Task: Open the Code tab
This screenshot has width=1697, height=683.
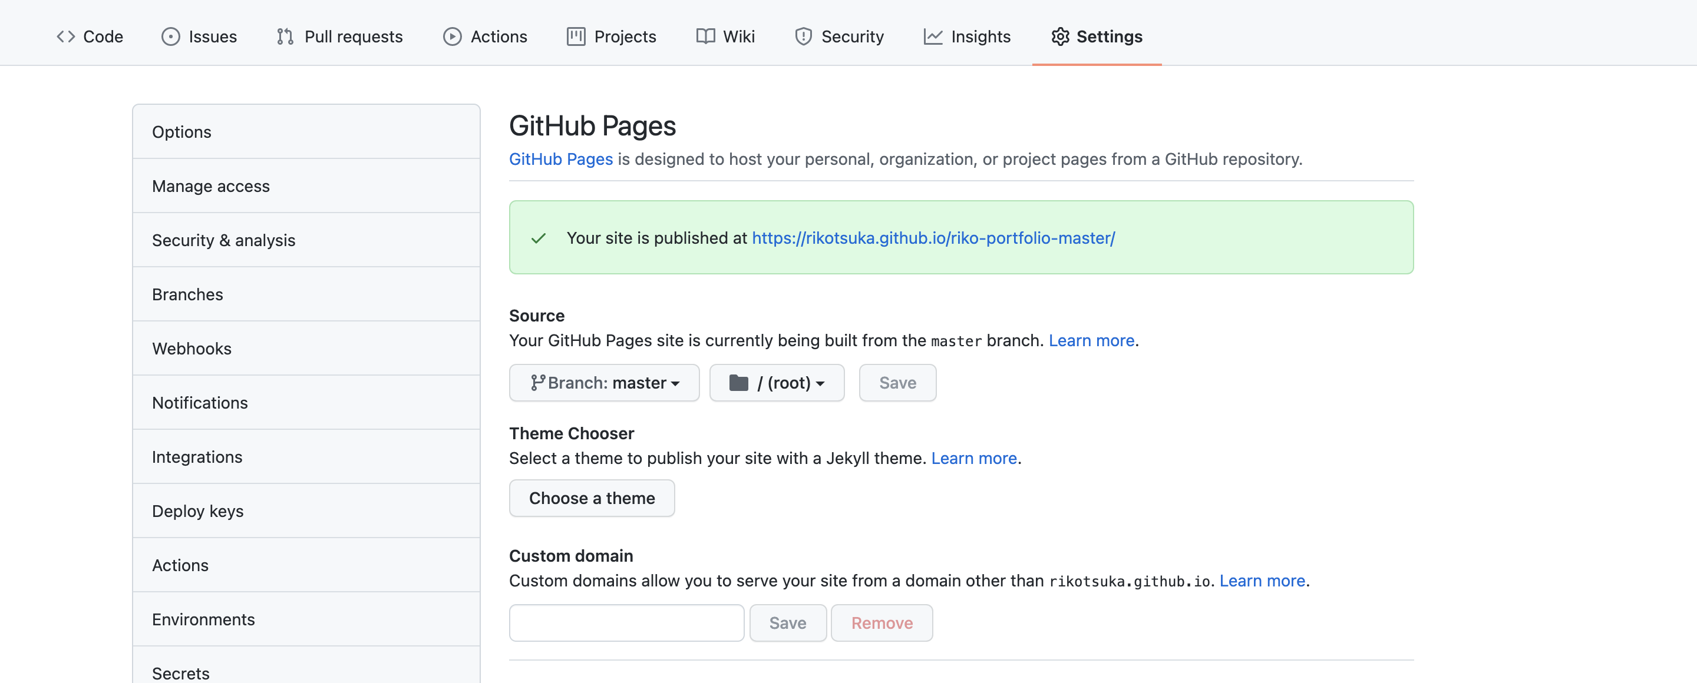Action: [90, 36]
